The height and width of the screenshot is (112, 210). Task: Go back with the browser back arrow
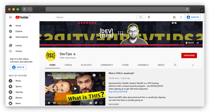coord(24,9)
